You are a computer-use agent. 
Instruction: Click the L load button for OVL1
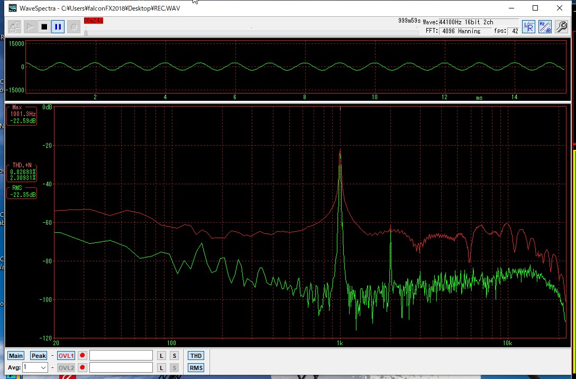[x=161, y=356]
